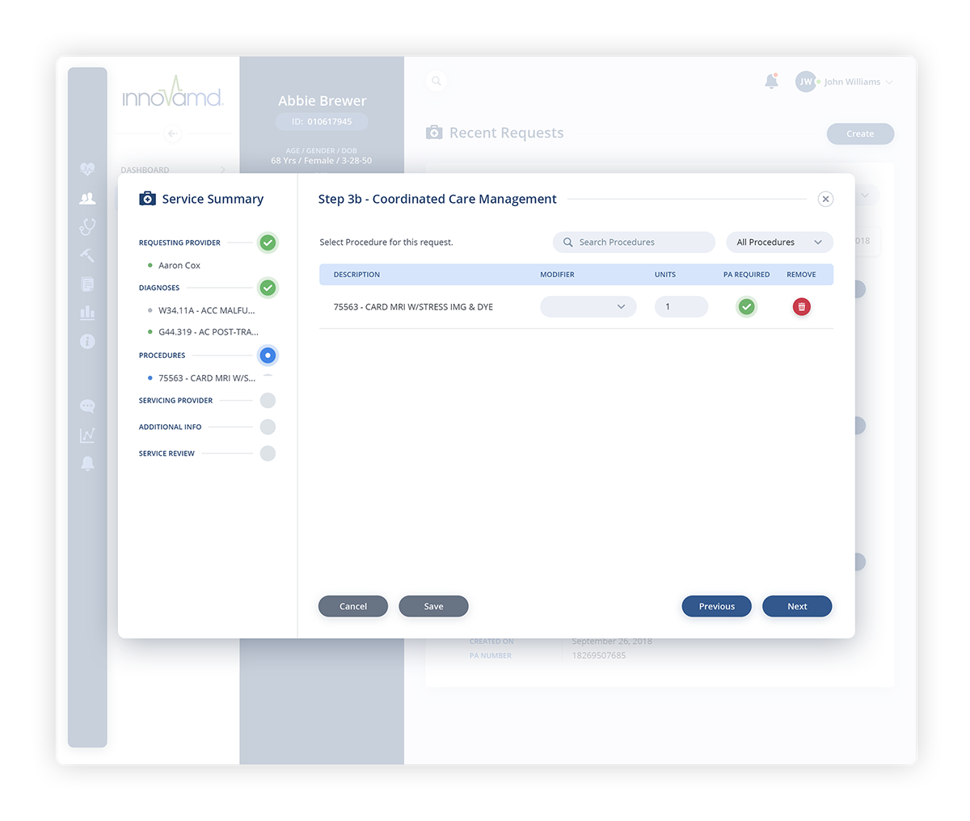This screenshot has height=821, width=970.
Task: Type in the Search Procedures field
Action: point(634,242)
